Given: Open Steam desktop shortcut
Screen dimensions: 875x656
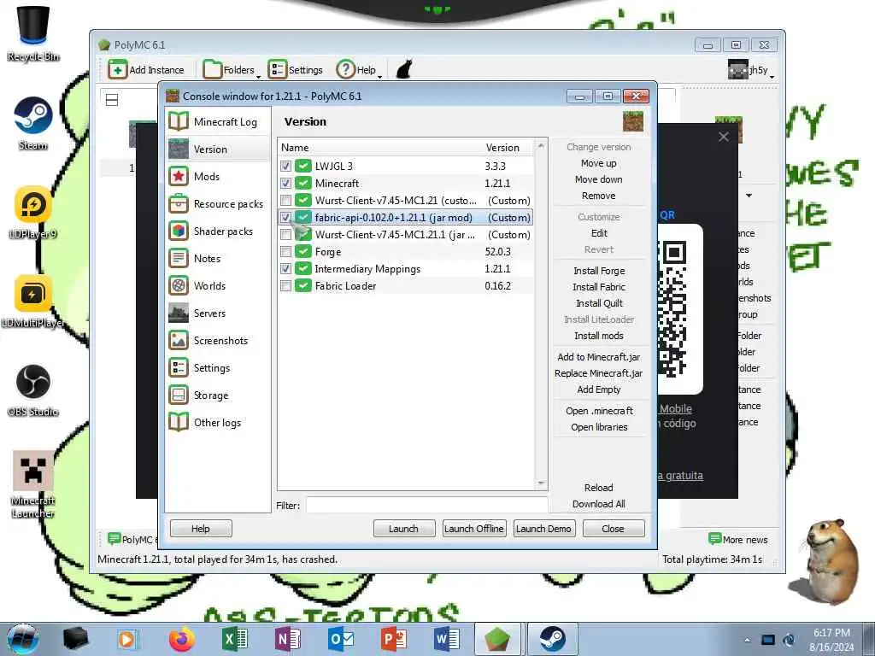Looking at the screenshot, I should click(33, 124).
